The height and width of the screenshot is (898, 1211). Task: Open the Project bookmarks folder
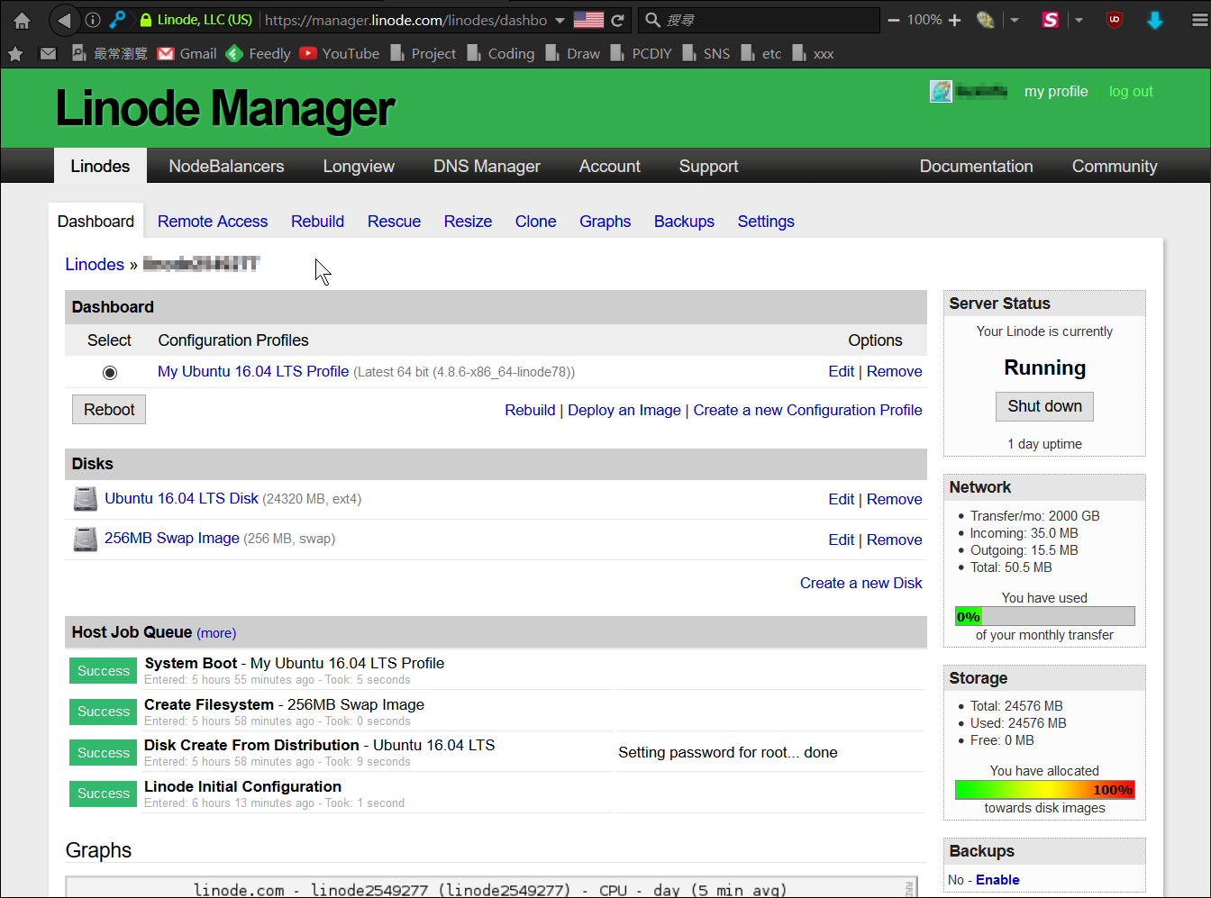[423, 54]
